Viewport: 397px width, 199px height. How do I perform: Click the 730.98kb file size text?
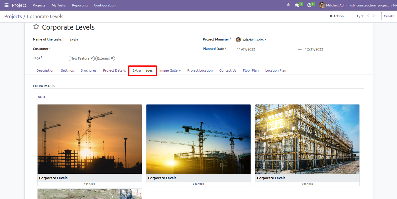pos(307,184)
